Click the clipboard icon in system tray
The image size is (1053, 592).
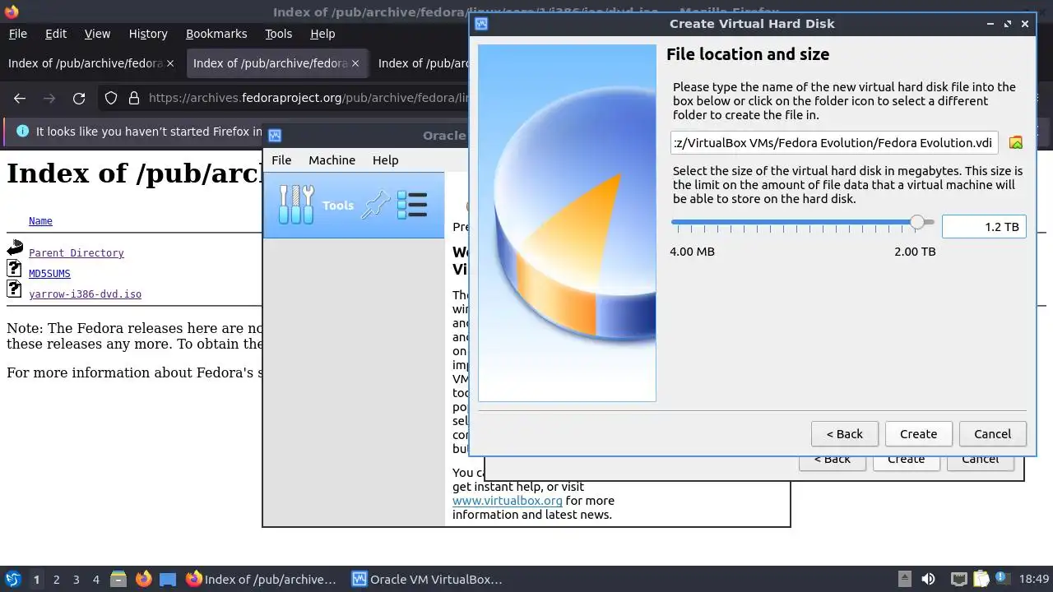coord(981,579)
